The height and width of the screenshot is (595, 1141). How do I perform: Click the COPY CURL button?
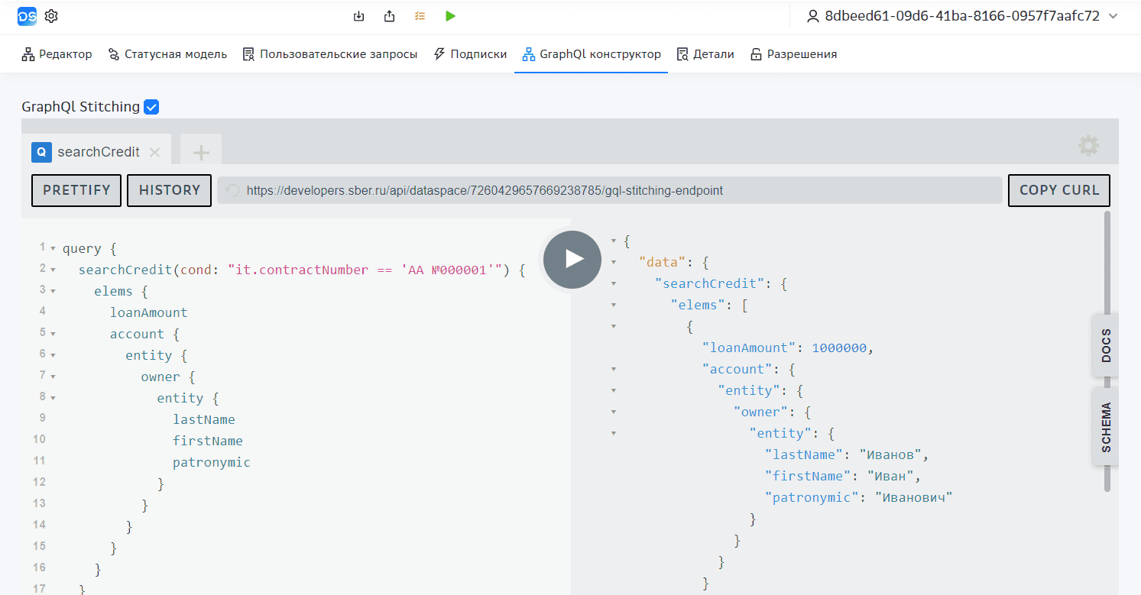pos(1059,190)
